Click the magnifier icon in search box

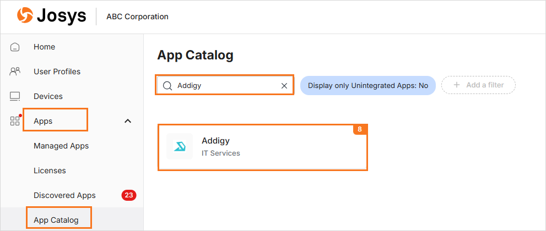click(x=167, y=85)
